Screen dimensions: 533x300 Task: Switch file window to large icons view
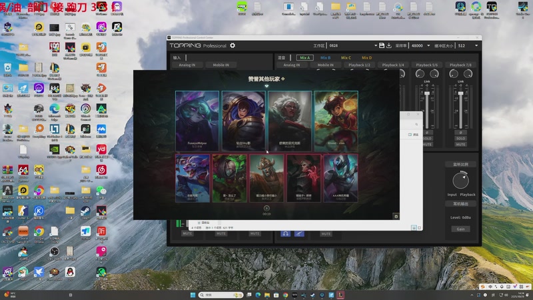click(419, 227)
